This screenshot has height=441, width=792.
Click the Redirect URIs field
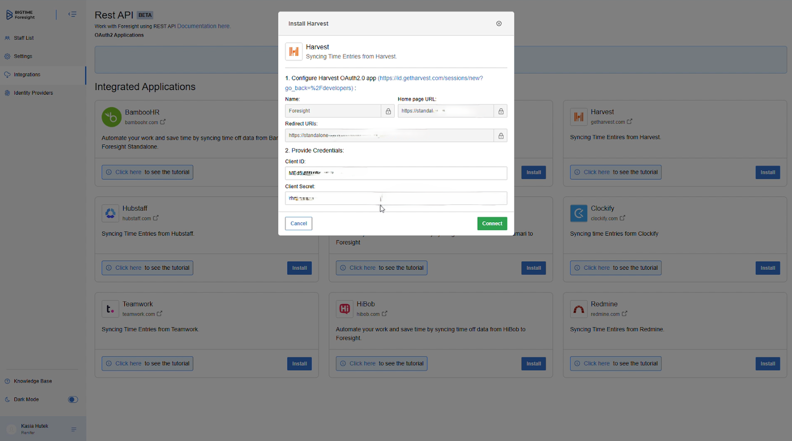tap(390, 136)
